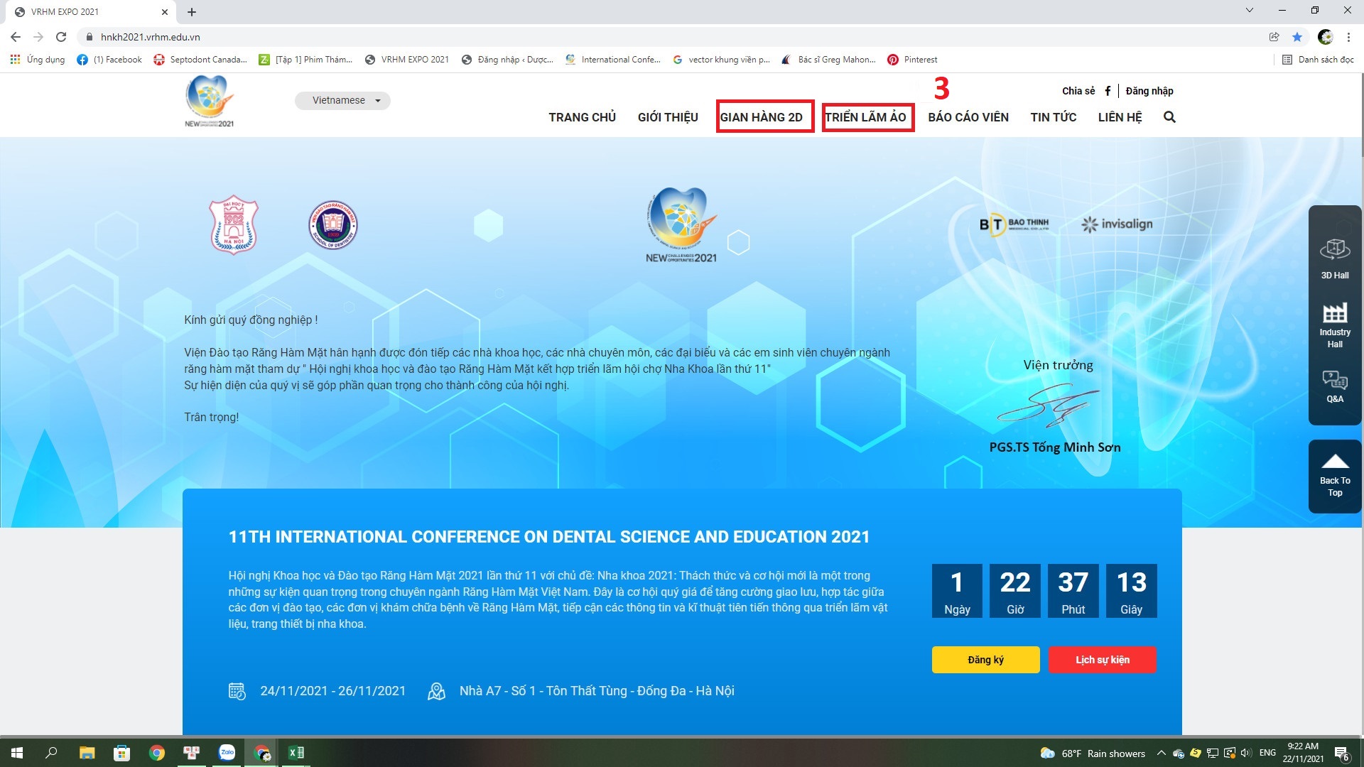Click the Đăng nhập login link
The height and width of the screenshot is (767, 1364).
1149,91
